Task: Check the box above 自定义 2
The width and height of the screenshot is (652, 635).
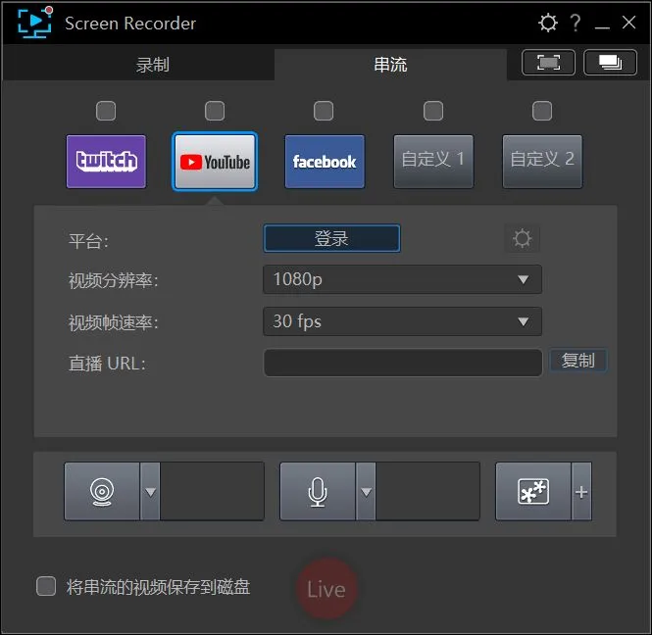Action: tap(542, 111)
